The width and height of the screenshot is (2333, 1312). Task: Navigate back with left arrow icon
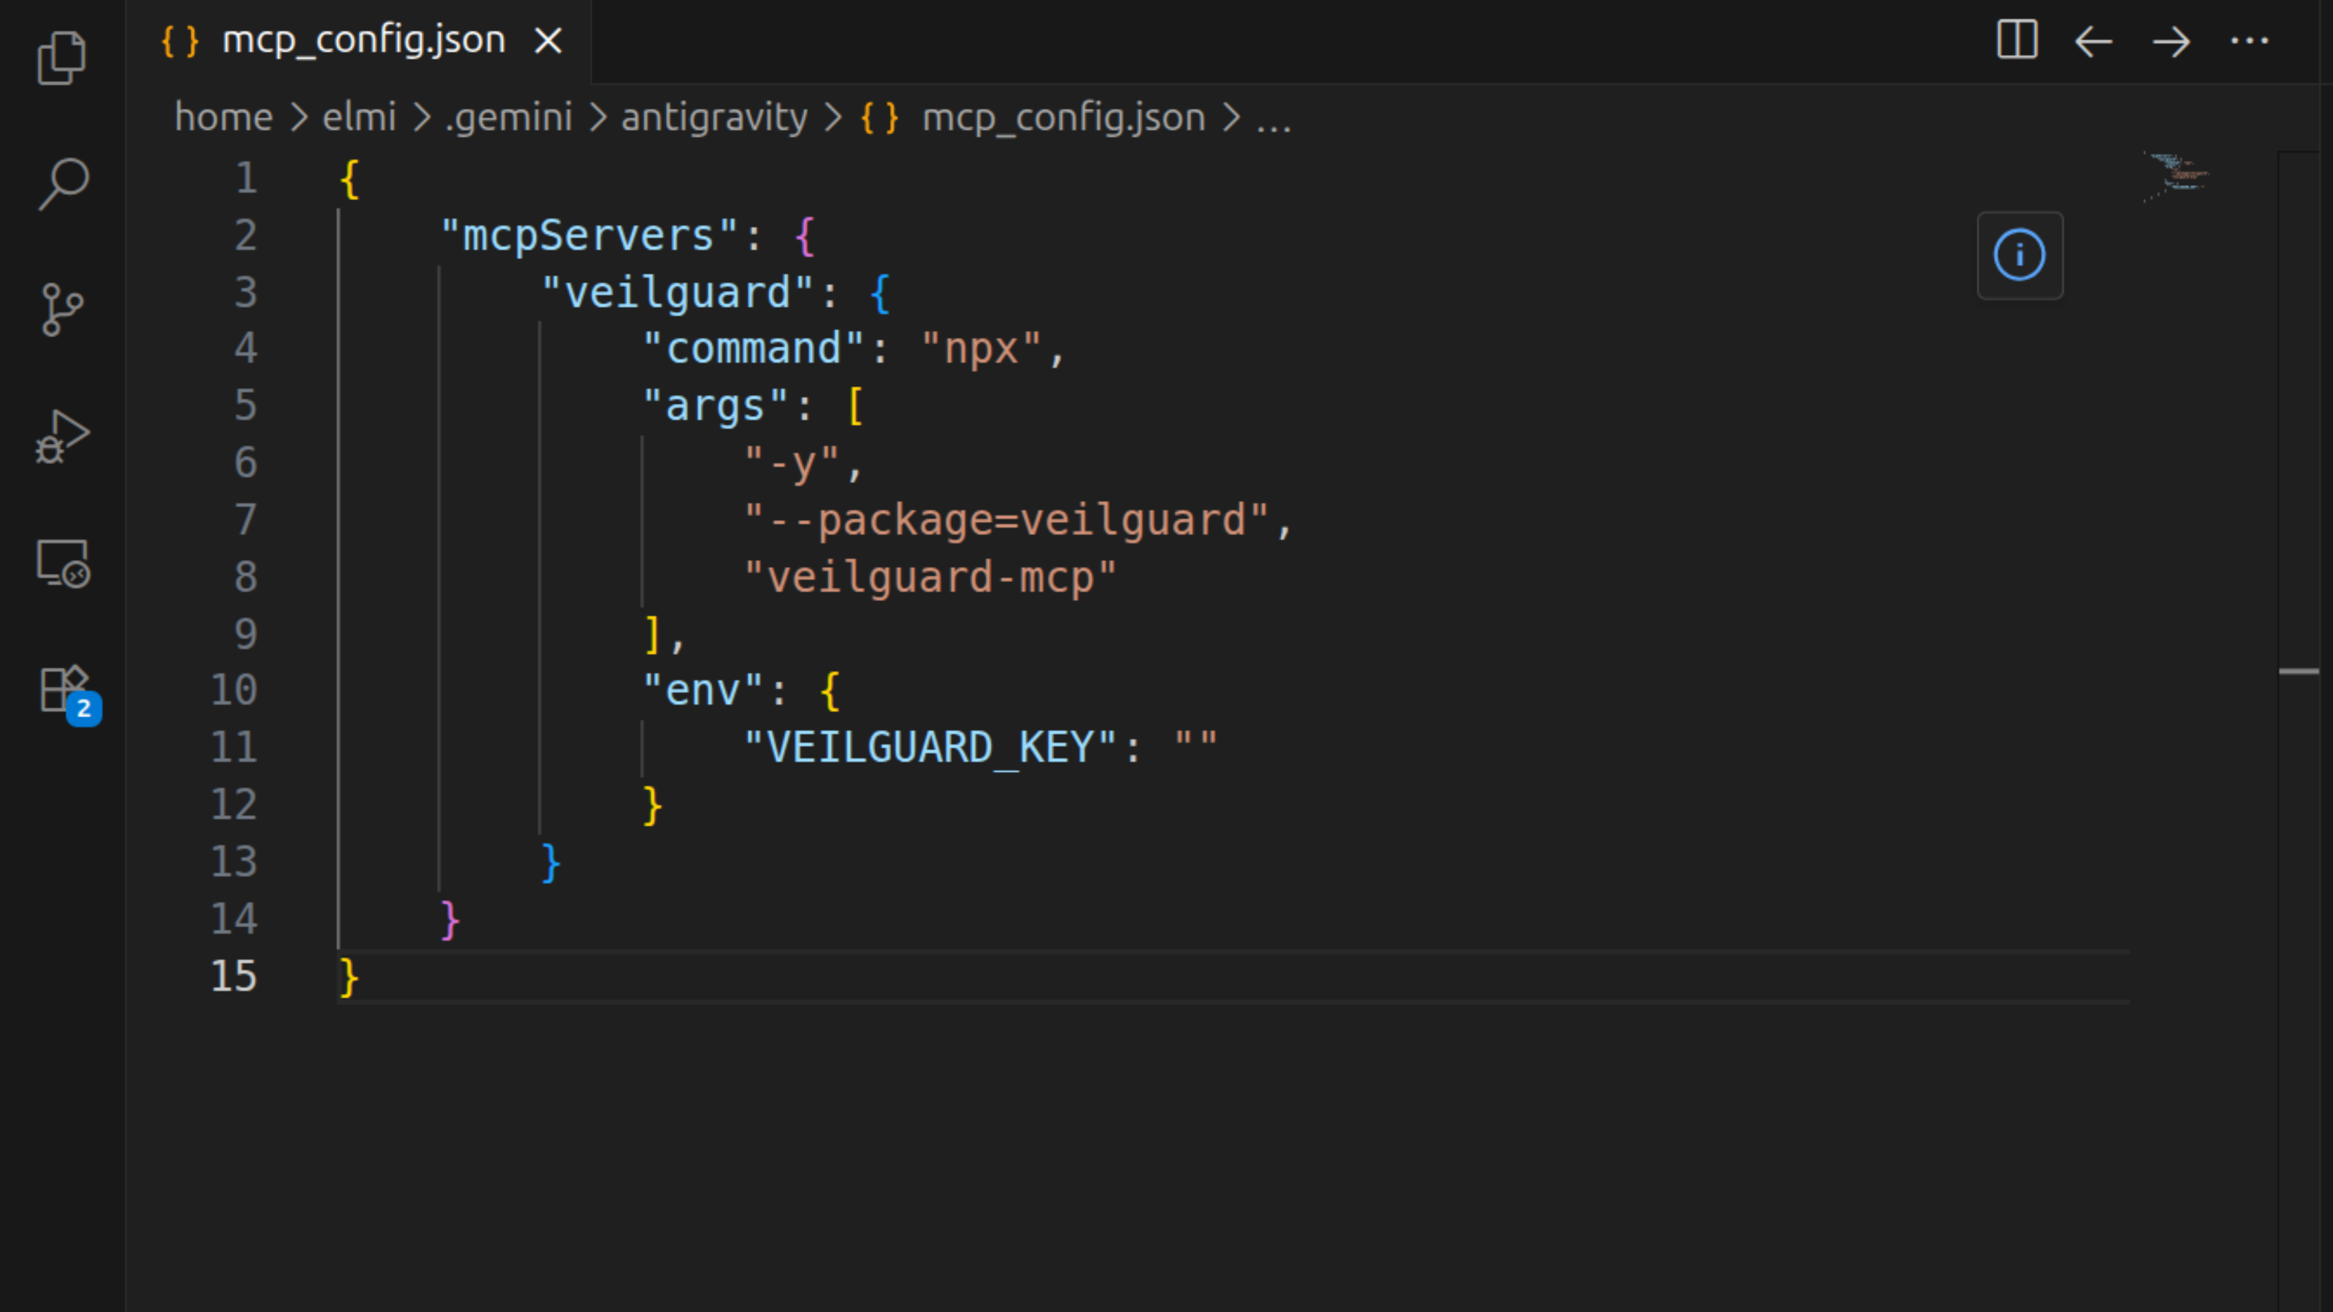click(x=2094, y=42)
